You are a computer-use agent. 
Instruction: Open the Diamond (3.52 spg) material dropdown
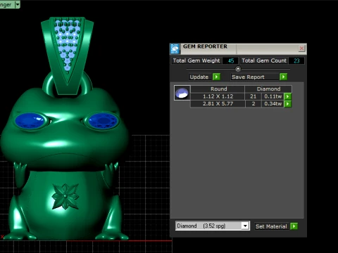point(245,226)
